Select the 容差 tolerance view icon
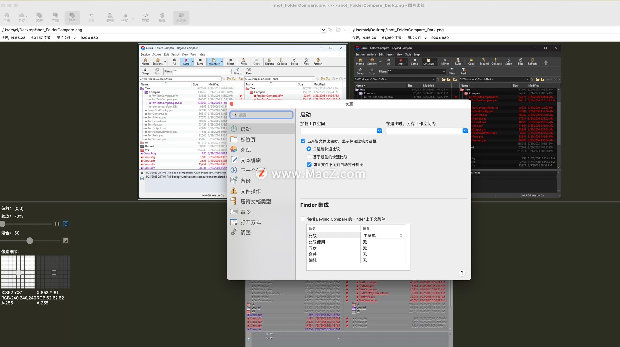 click(39, 17)
